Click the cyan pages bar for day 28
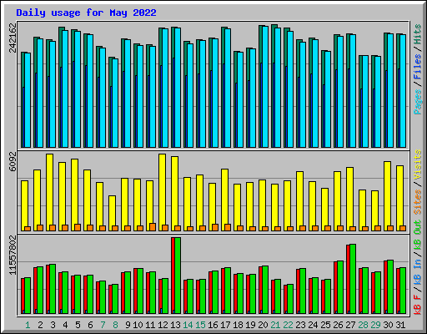This screenshot has width=427, height=334. 365,101
